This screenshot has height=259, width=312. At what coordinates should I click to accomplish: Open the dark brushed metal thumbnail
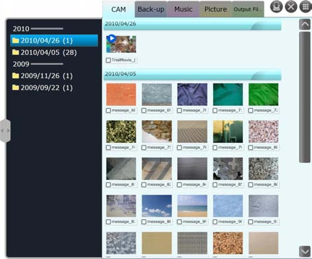[x=192, y=169]
